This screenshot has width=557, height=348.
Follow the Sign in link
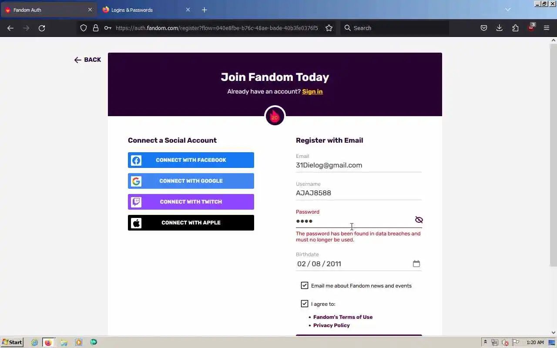pyautogui.click(x=312, y=91)
